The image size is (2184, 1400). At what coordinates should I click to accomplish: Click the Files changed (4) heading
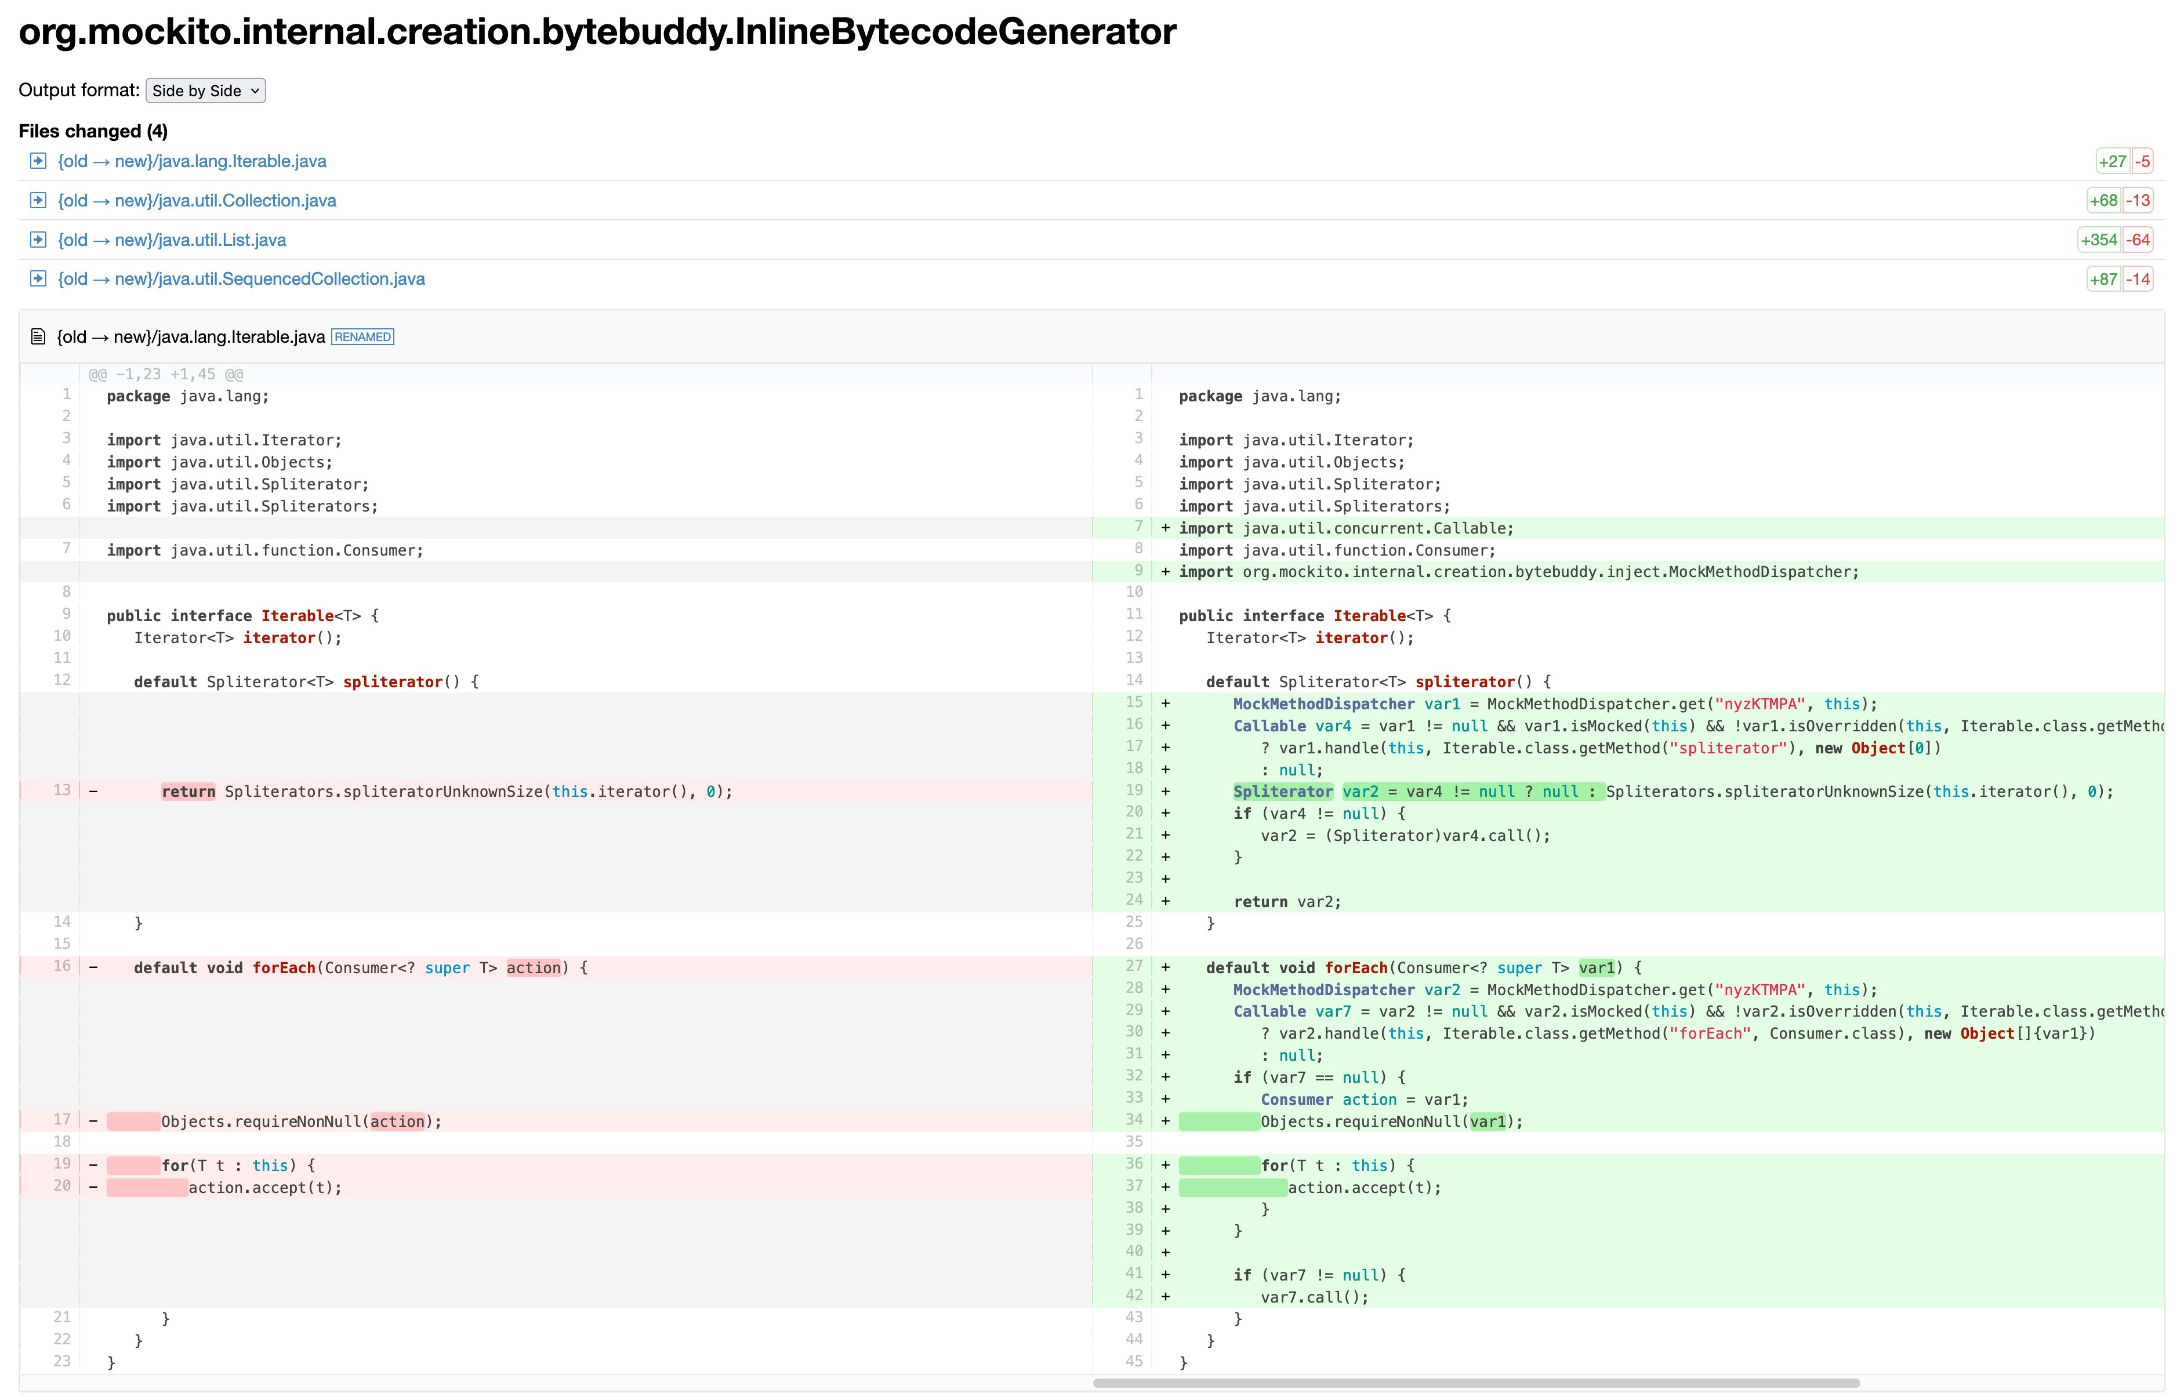click(93, 131)
